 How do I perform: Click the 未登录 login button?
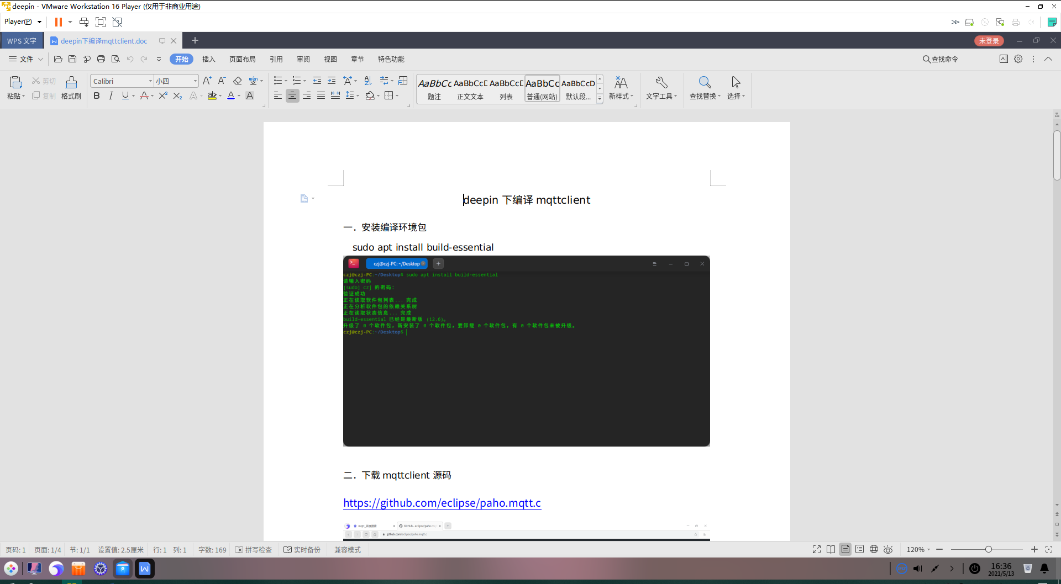tap(989, 41)
